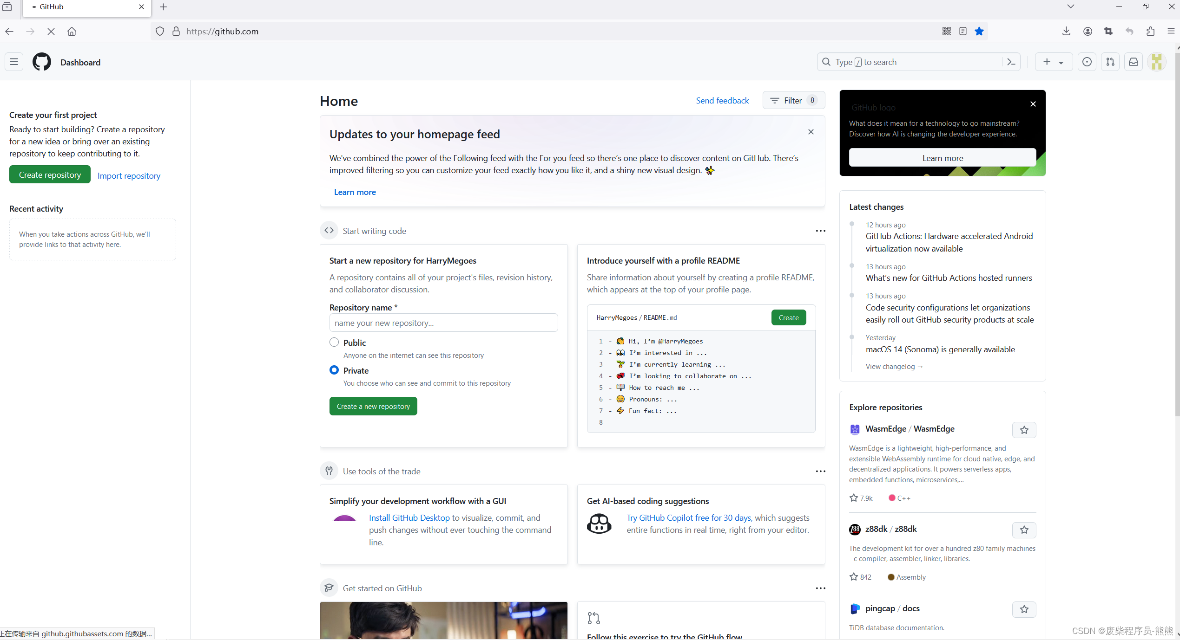The height and width of the screenshot is (640, 1180).
Task: Open the Firefox tab overview button
Action: (7, 6)
